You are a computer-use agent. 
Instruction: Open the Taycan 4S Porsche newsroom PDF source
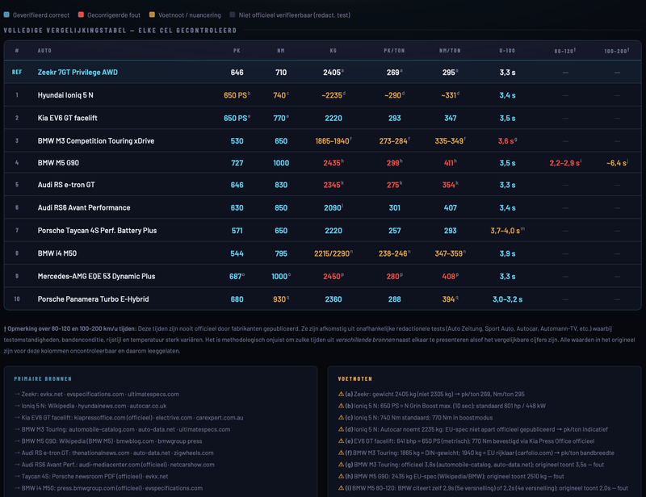coord(91,476)
